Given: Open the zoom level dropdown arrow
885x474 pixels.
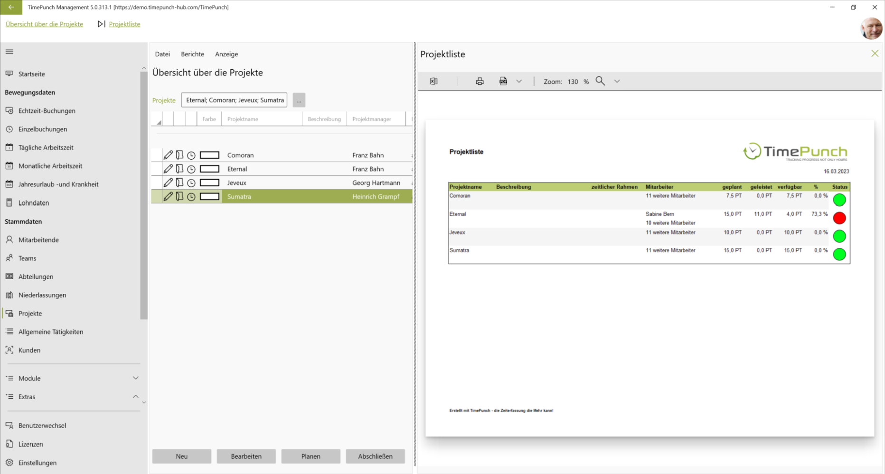Looking at the screenshot, I should (617, 82).
